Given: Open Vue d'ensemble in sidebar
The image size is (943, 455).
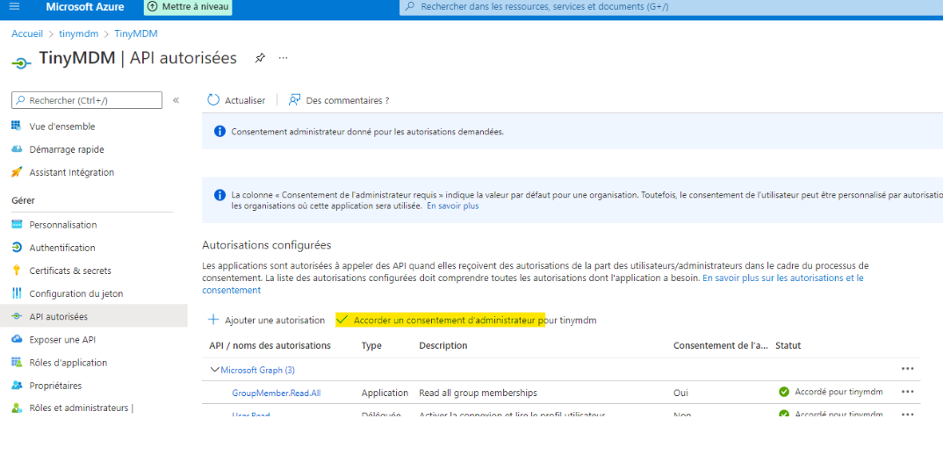Looking at the screenshot, I should pyautogui.click(x=61, y=126).
